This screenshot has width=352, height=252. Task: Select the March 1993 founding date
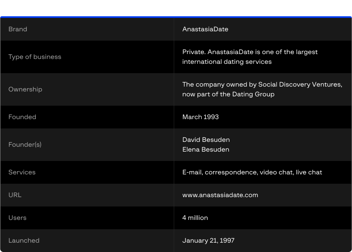point(200,117)
